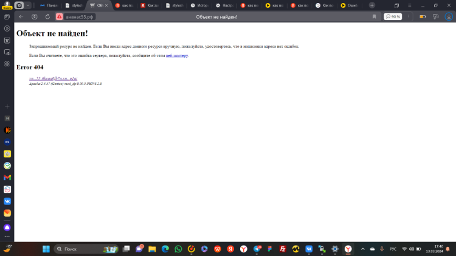Go back using the browser back arrow
The height and width of the screenshot is (256, 456).
tap(21, 17)
